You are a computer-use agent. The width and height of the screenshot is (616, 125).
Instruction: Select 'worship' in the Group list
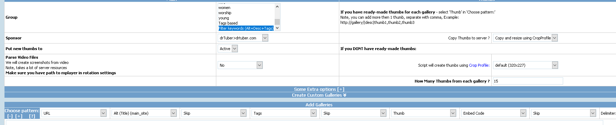[x=225, y=13]
